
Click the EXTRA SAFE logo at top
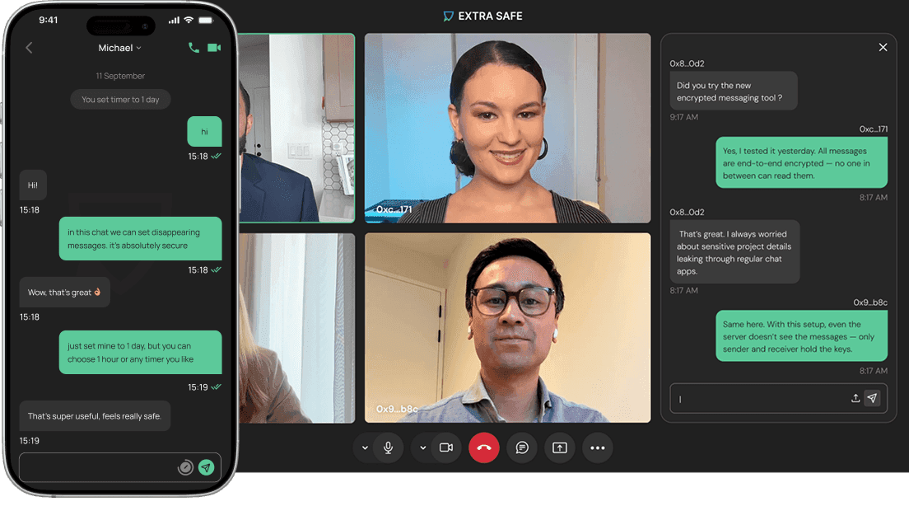click(482, 16)
